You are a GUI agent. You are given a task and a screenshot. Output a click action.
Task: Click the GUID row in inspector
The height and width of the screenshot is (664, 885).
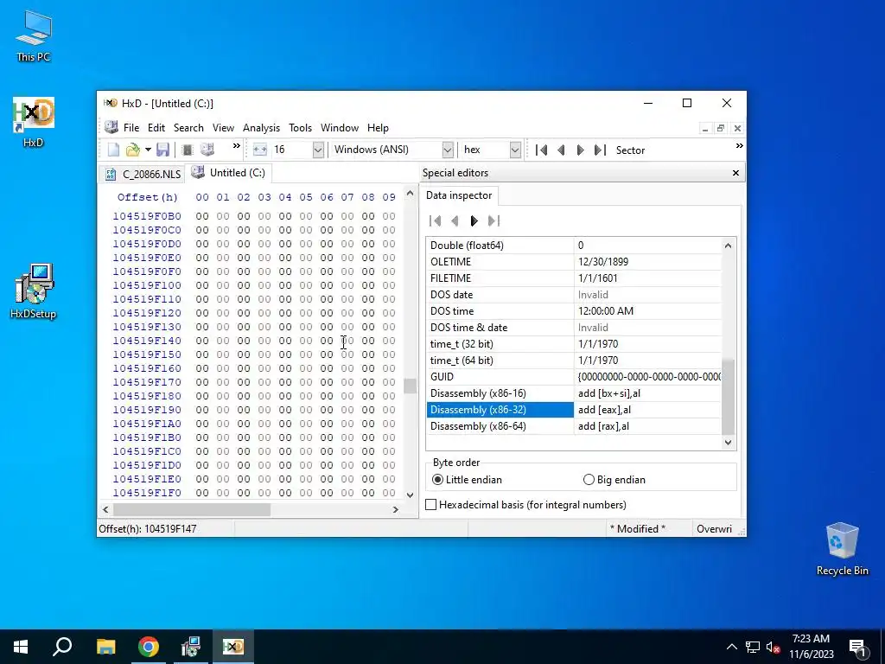(x=574, y=377)
